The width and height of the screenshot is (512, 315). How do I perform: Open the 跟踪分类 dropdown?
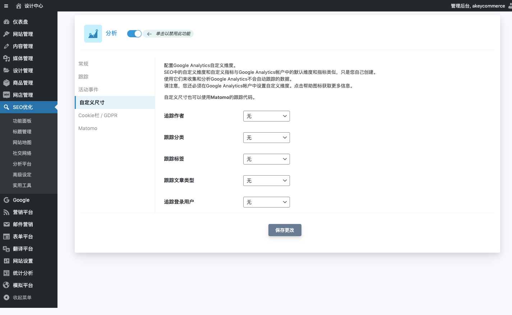[x=267, y=138]
